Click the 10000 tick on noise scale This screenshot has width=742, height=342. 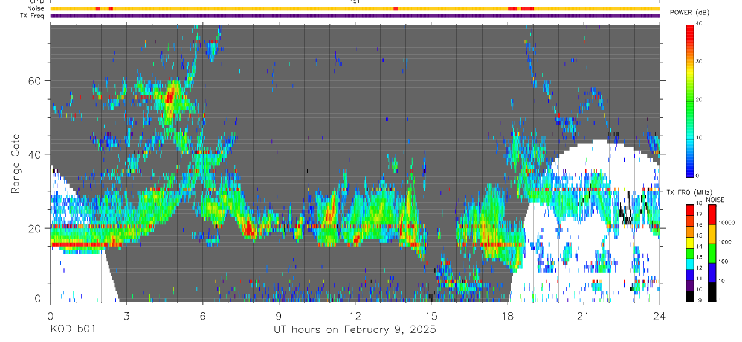[726, 223]
